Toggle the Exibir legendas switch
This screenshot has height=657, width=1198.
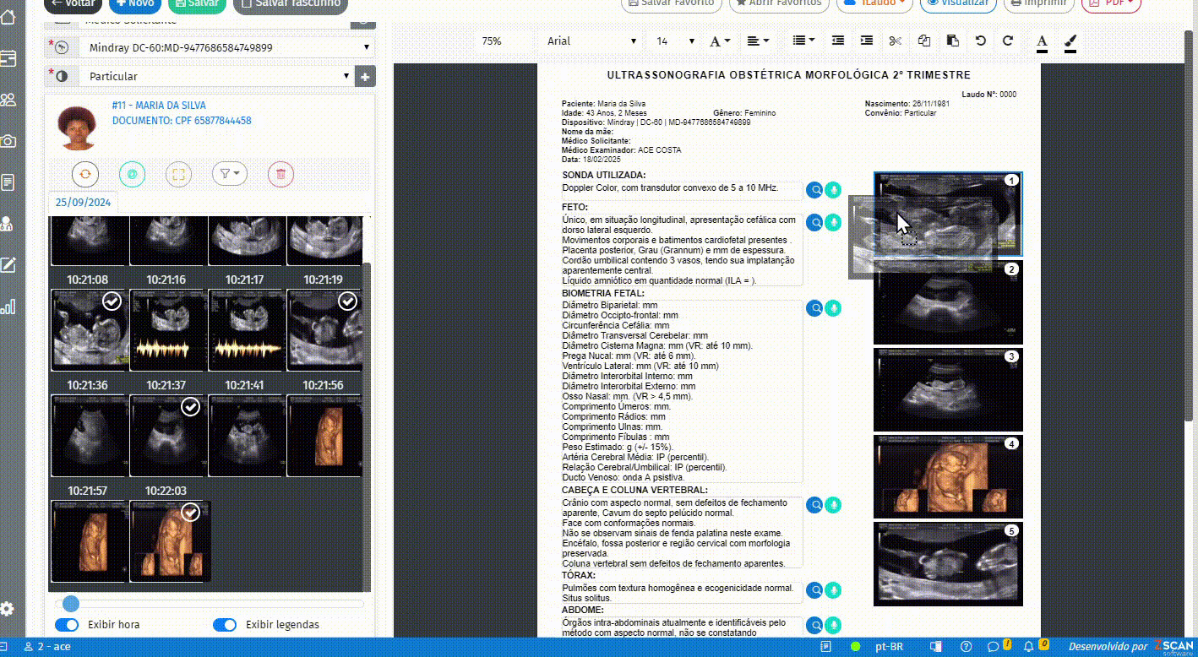tap(225, 625)
